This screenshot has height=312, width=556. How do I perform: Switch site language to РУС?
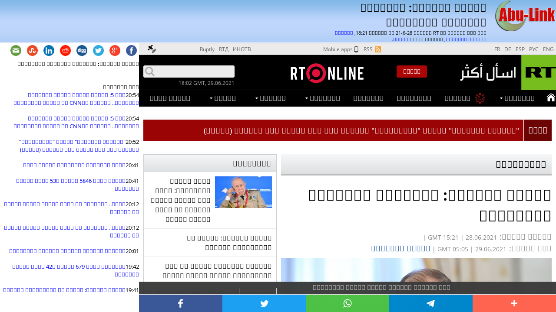[534, 49]
